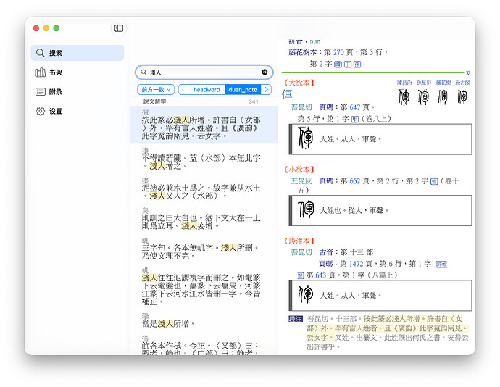This screenshot has height=387, width=500.
Task: Click the 小徐本 section heading
Action: point(299,170)
